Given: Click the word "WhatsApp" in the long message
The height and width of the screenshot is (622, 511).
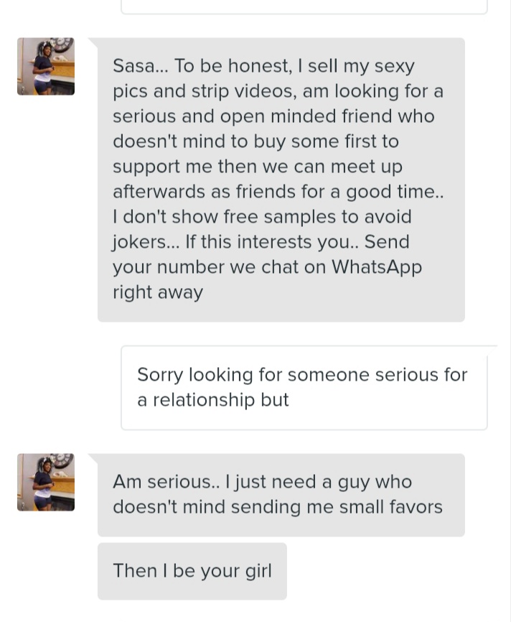Looking at the screenshot, I should click(x=377, y=267).
